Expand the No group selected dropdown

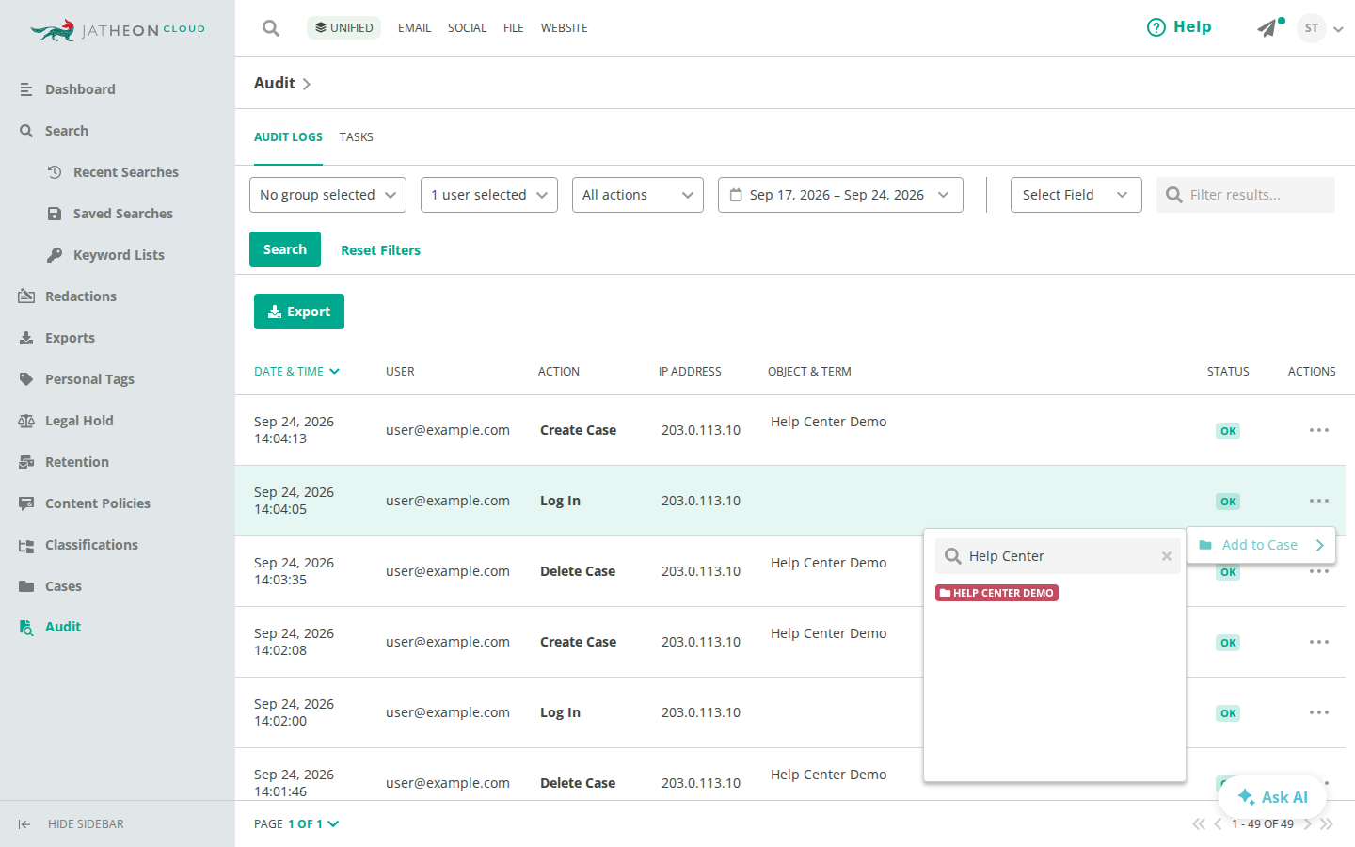tap(327, 195)
